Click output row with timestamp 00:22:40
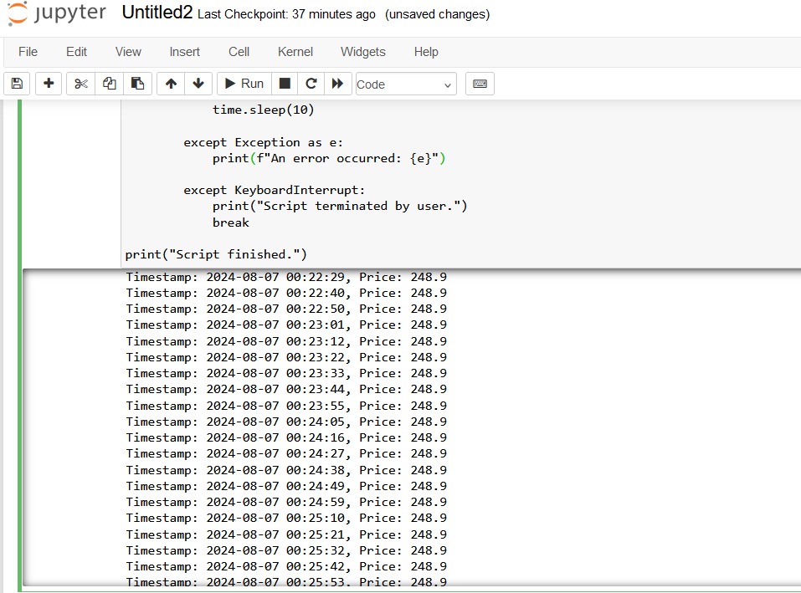Image resolution: width=801 pixels, height=593 pixels. 286,293
